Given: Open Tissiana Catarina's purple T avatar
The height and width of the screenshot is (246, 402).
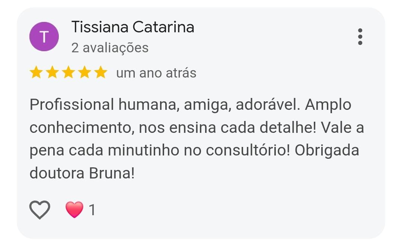Looking at the screenshot, I should click(x=44, y=37).
